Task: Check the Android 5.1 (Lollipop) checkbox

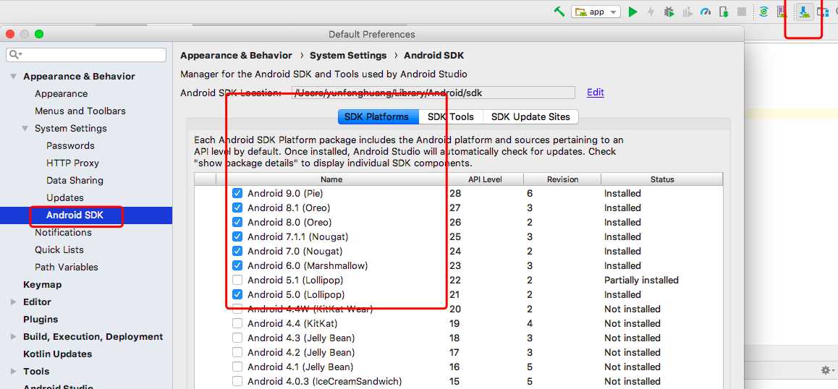Action: click(x=237, y=280)
